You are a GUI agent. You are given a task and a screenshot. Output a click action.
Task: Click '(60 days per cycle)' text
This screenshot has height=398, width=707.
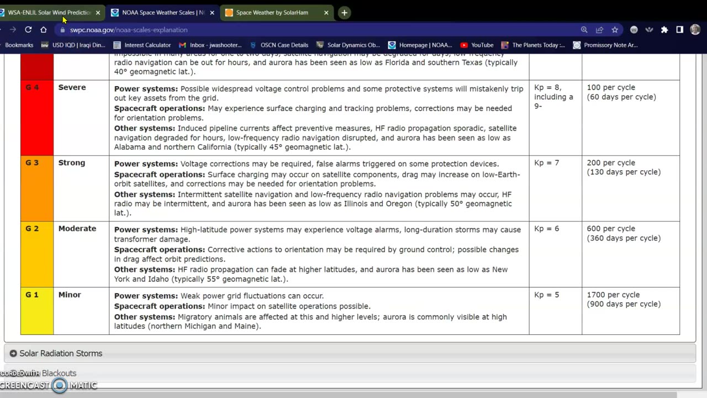pos(621,97)
